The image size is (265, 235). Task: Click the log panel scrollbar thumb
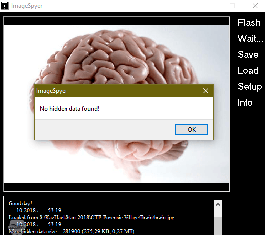point(218,226)
